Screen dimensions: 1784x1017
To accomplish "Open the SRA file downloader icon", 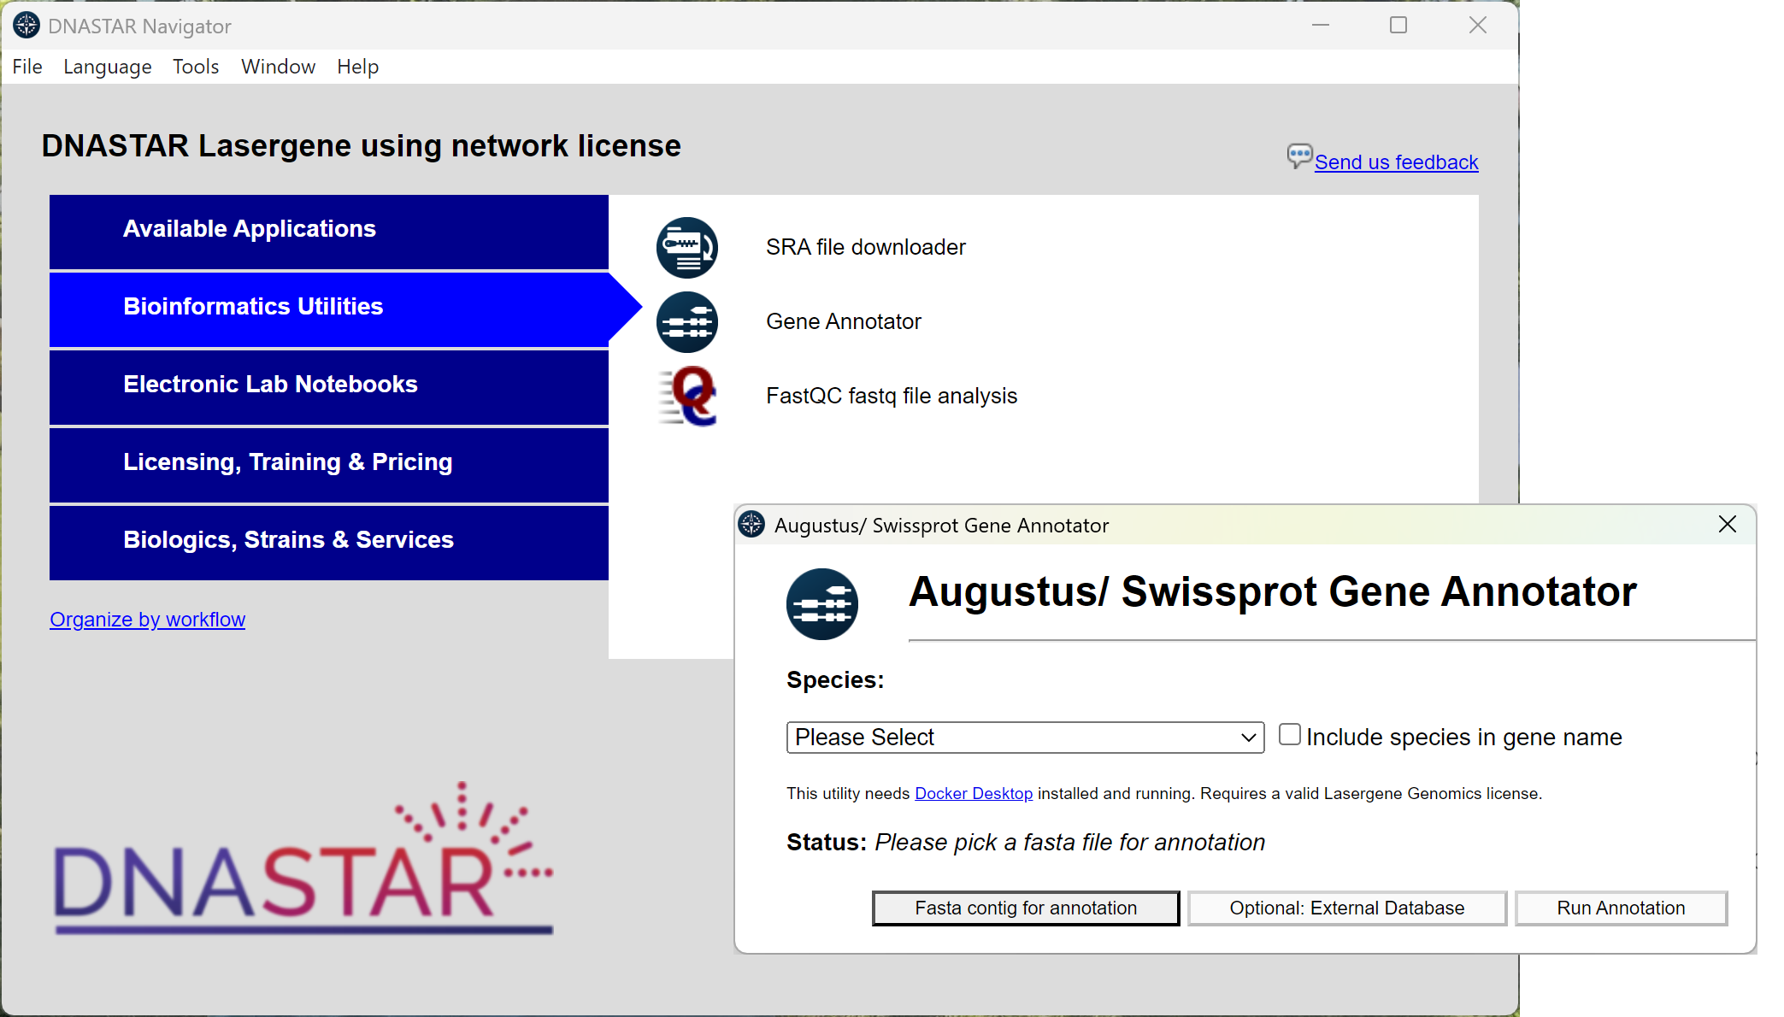I will point(687,248).
